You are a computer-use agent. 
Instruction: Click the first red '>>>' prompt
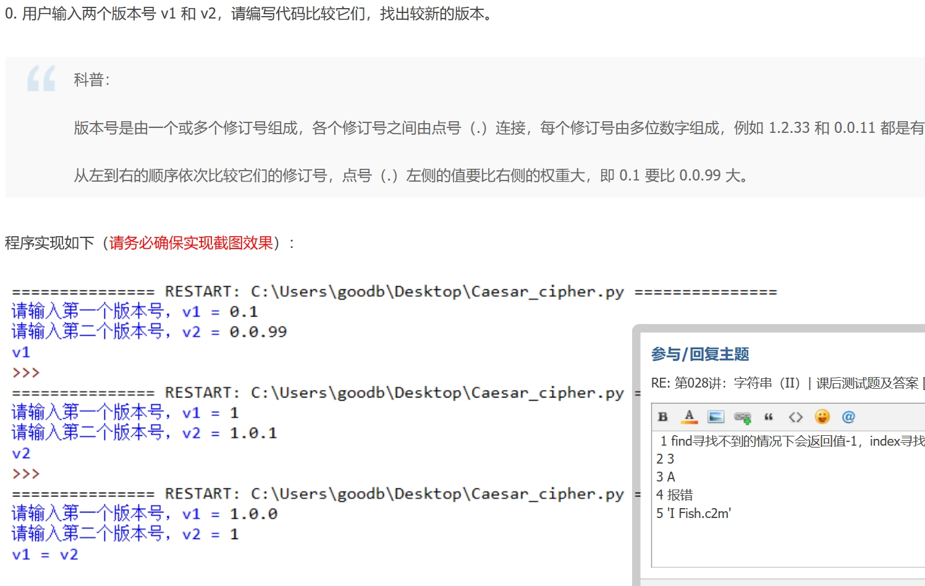(26, 373)
